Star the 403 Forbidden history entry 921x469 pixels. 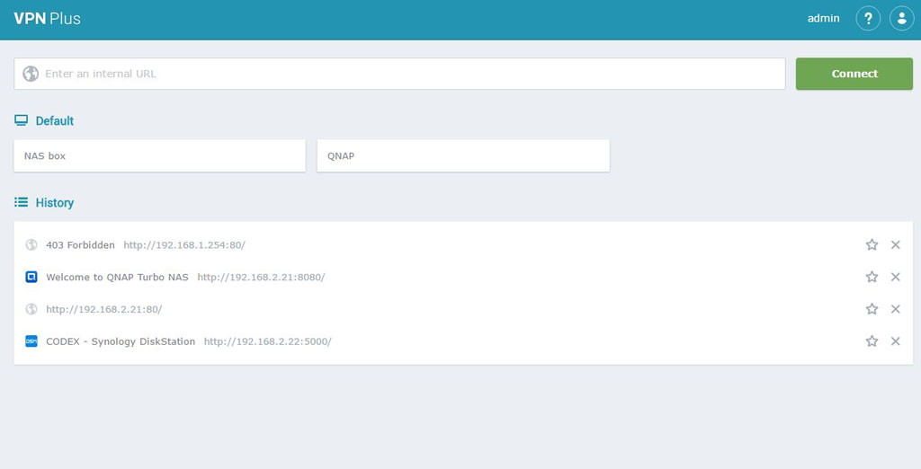pos(872,244)
